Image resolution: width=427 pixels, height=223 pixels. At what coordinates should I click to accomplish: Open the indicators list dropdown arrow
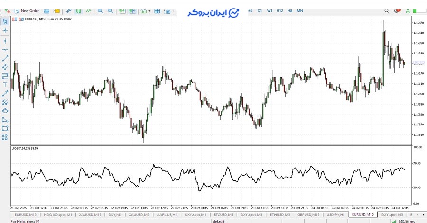click(149, 10)
